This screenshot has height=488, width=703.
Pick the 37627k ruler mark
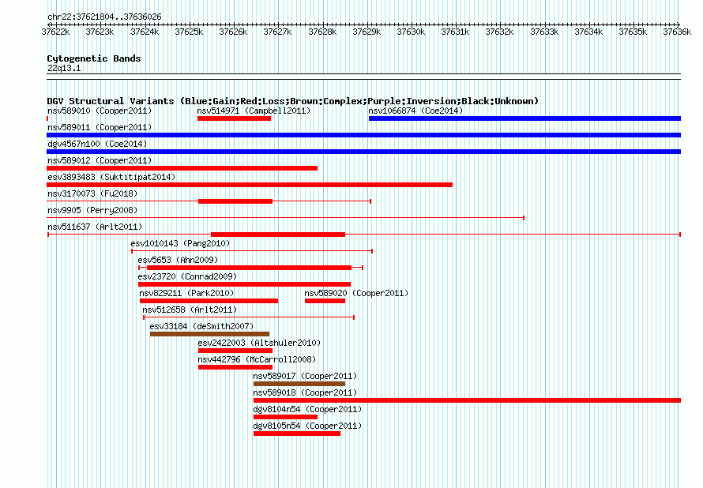pos(277,32)
